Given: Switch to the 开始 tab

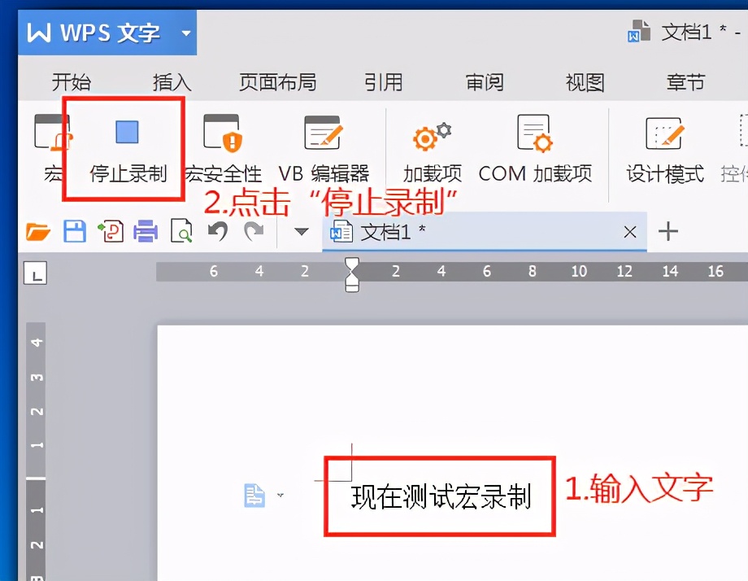Looking at the screenshot, I should [71, 82].
